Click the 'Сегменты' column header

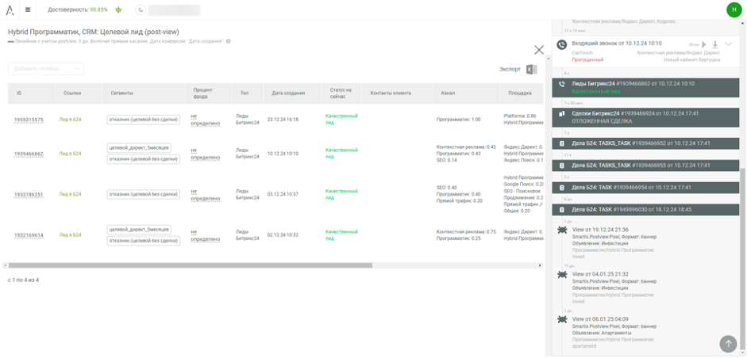click(x=121, y=93)
